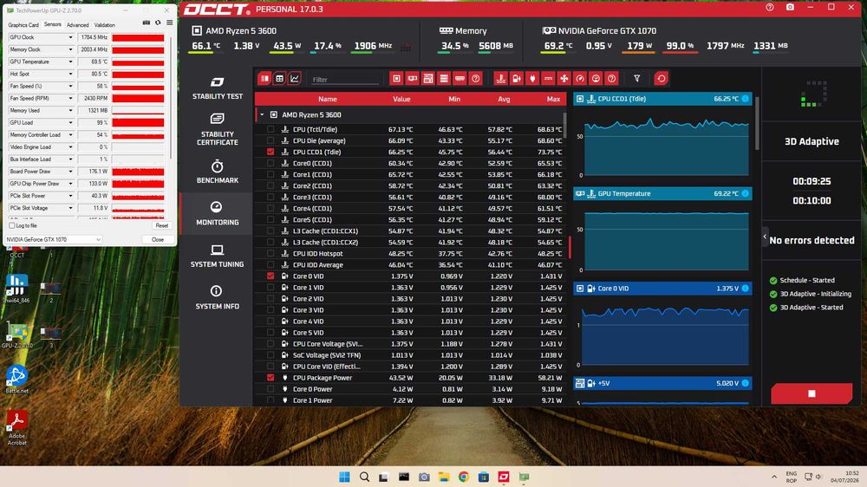The image size is (867, 487).
Task: Collapse the AMD Ryzen 5 3600 group
Action: [x=262, y=114]
